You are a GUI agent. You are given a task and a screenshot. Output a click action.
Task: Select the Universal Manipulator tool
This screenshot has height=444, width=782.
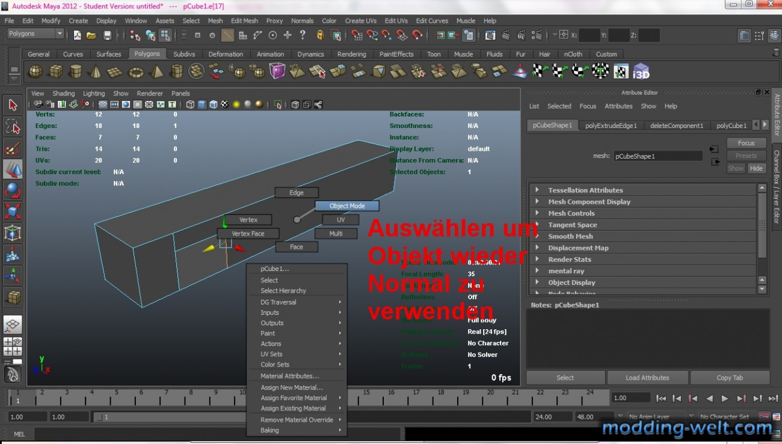[13, 233]
